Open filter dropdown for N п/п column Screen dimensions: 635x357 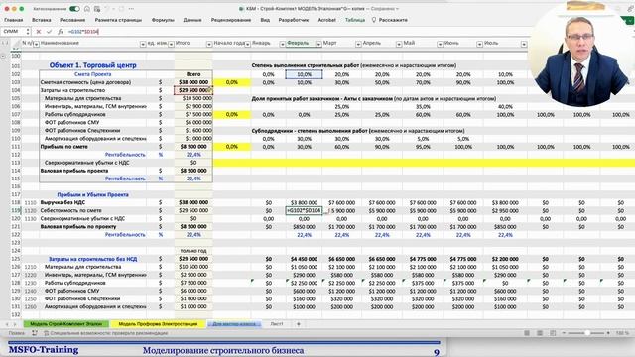(x=36, y=44)
